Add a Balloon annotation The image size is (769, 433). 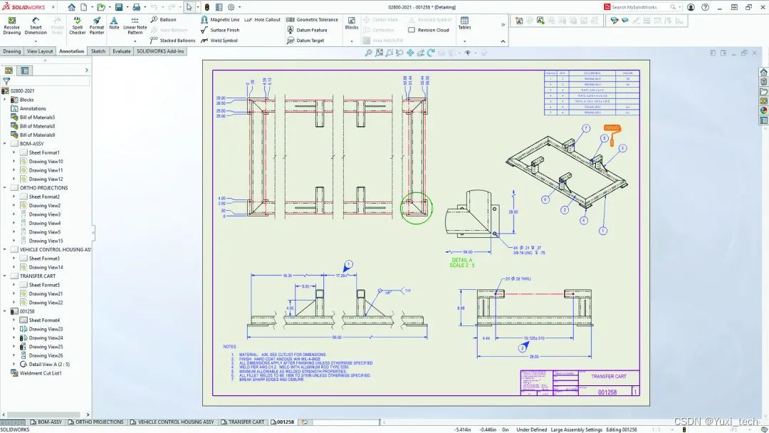pos(165,19)
